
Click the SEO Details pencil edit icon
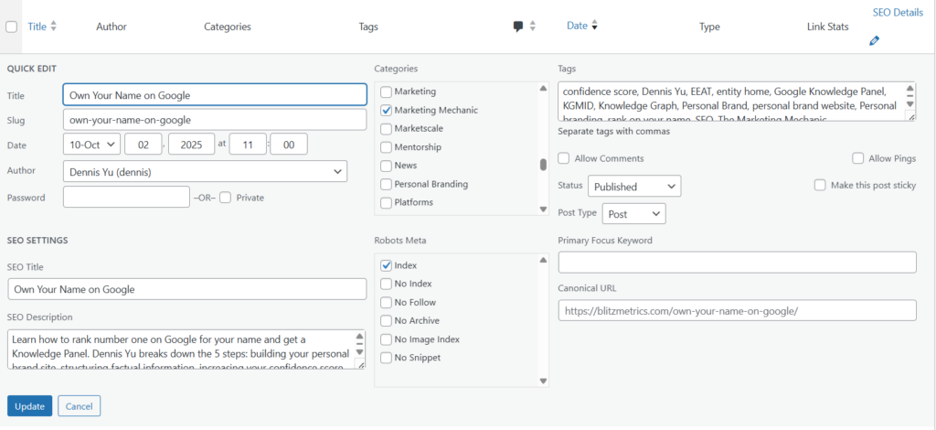(x=875, y=41)
